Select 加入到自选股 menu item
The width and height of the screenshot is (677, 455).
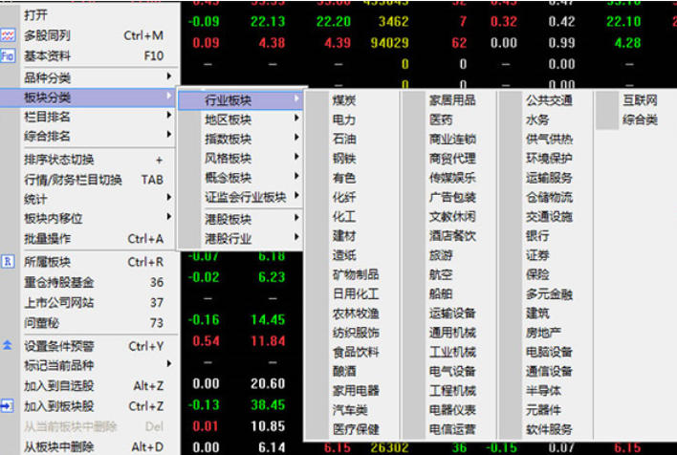click(59, 384)
